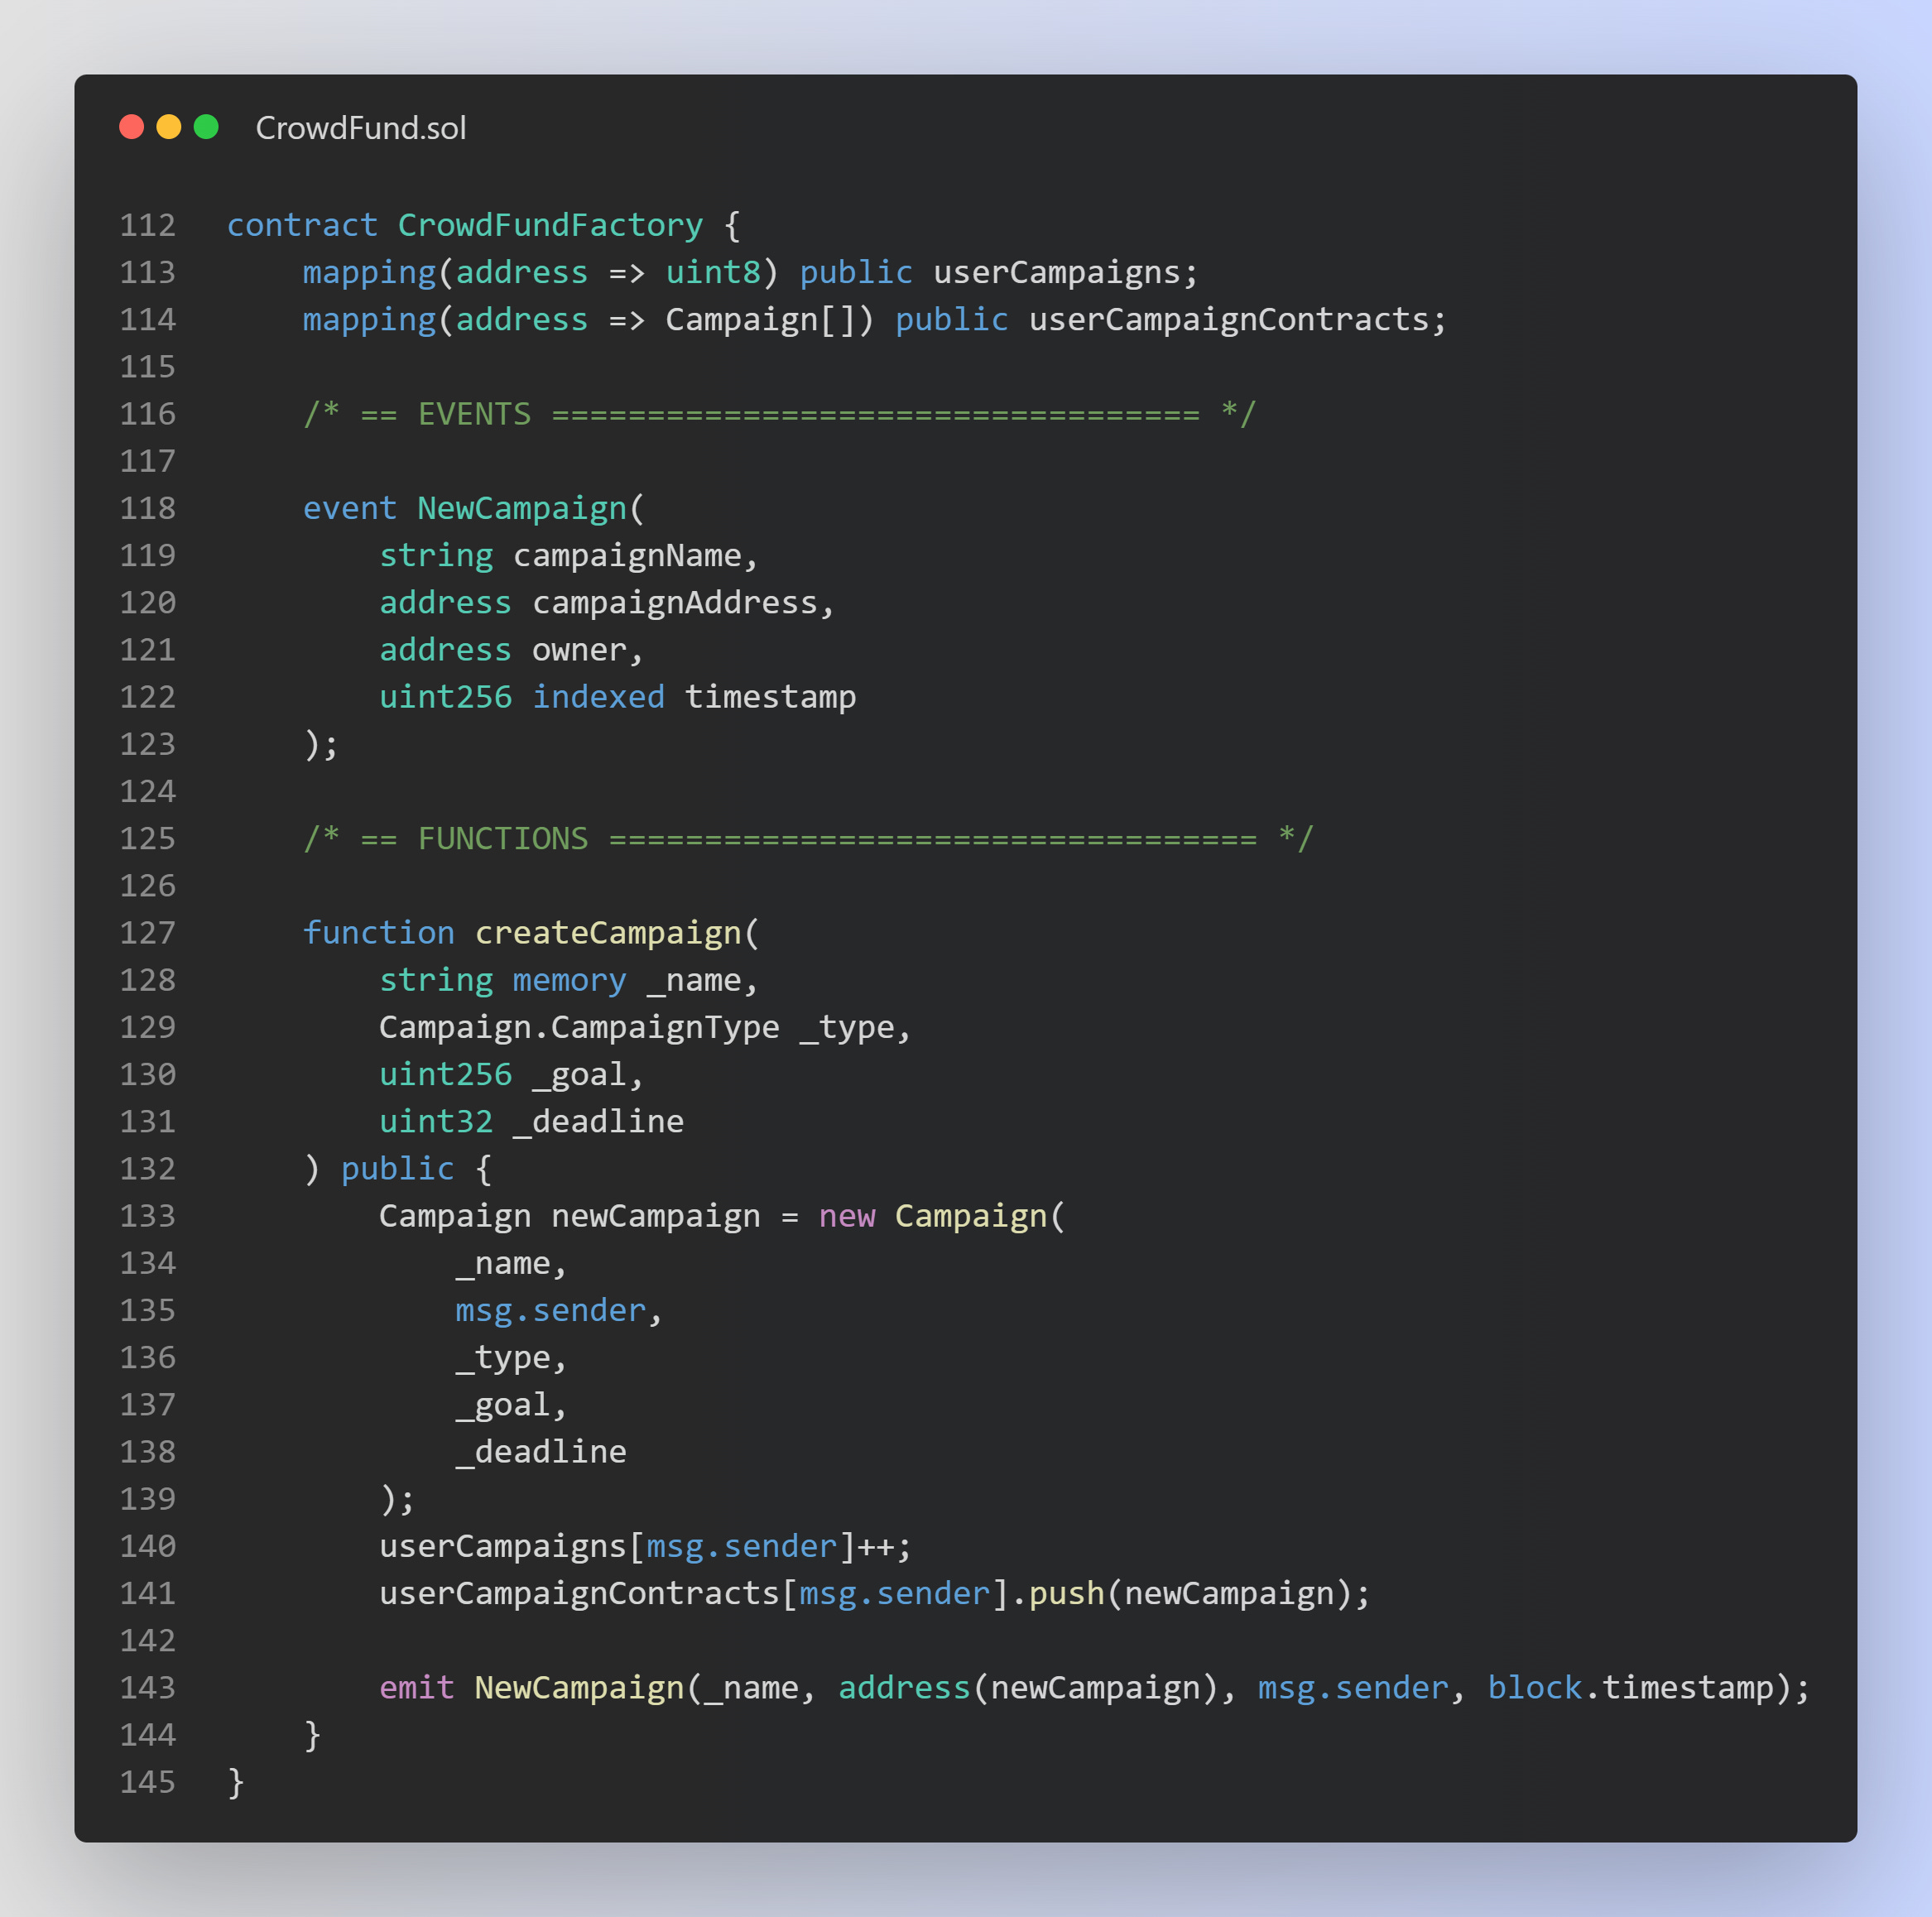Click 'newCampaign' variable on line 133
Image resolution: width=1932 pixels, height=1917 pixels.
tap(656, 1216)
